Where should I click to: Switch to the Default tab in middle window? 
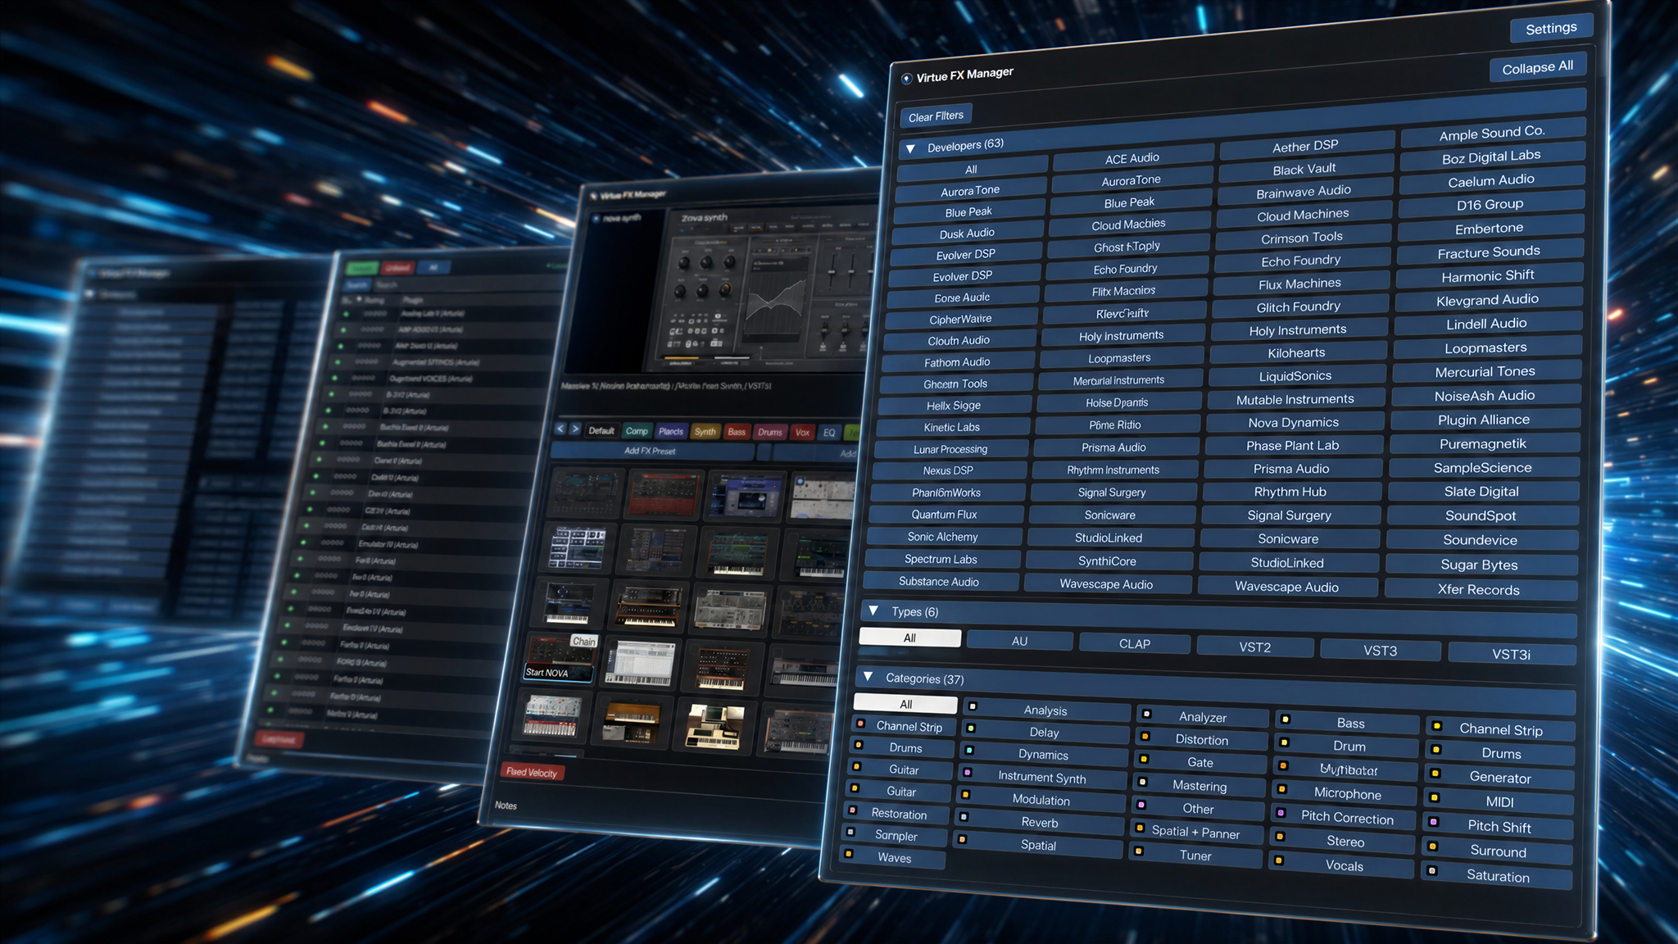click(601, 430)
